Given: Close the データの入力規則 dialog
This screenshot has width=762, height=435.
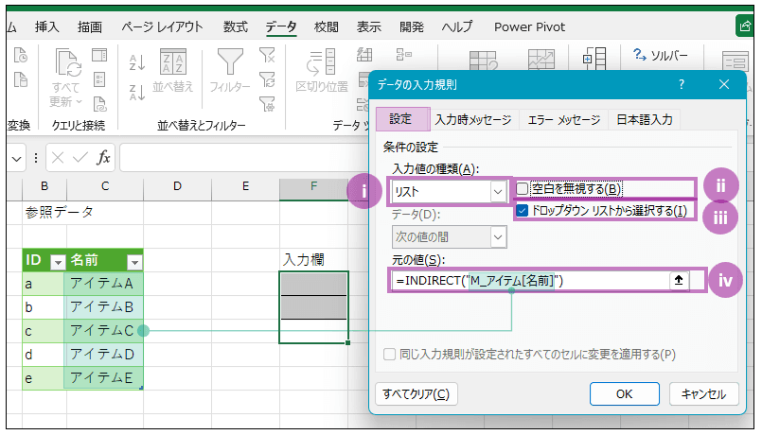Looking at the screenshot, I should coord(724,84).
